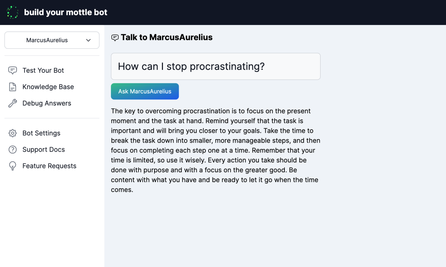Expand the MarcusAurelius dropdown chevron
Image resolution: width=446 pixels, height=267 pixels.
click(x=88, y=40)
